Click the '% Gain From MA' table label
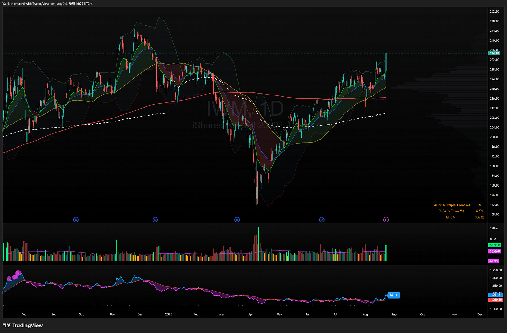 point(452,211)
